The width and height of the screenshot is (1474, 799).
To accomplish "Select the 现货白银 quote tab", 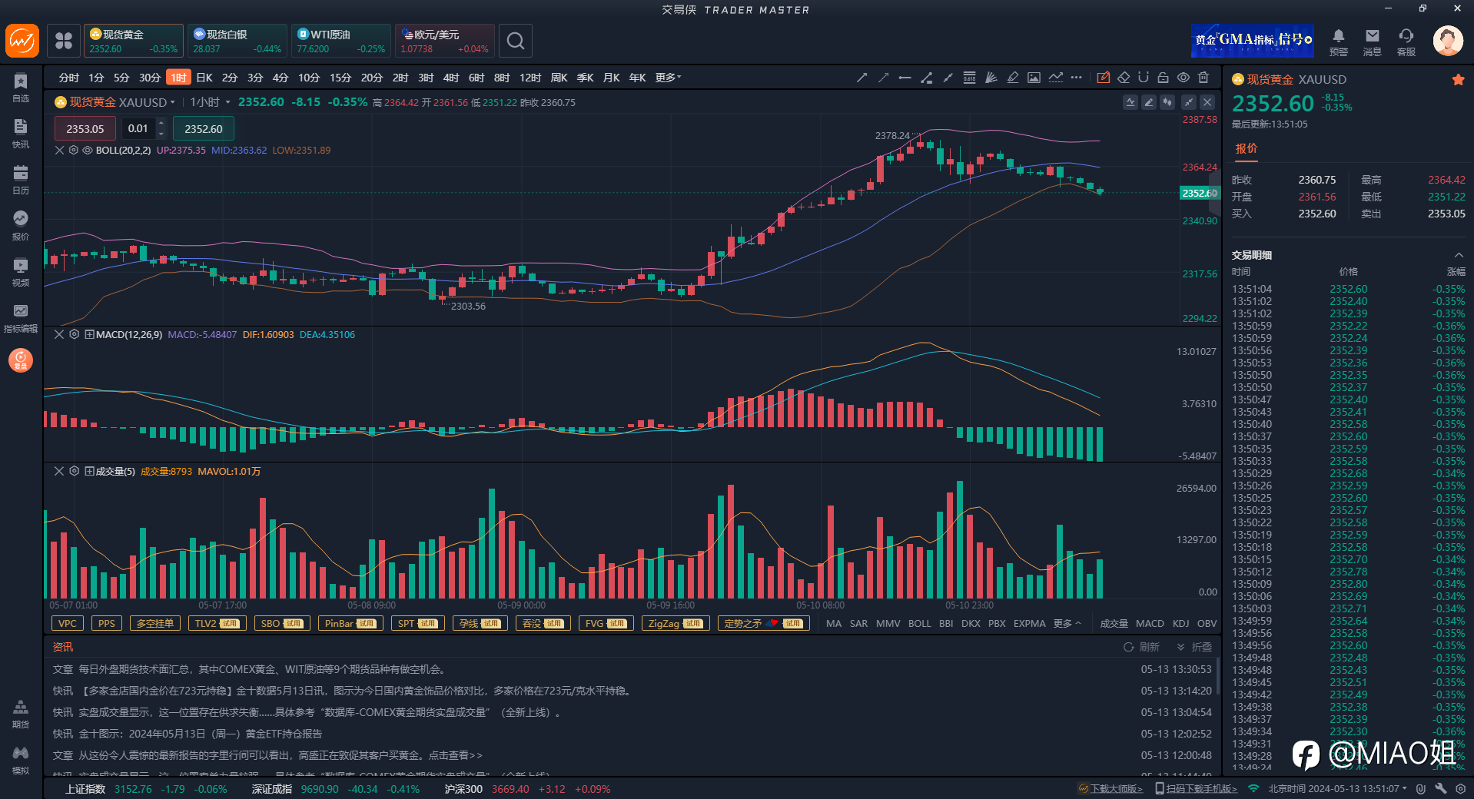I will (x=237, y=41).
